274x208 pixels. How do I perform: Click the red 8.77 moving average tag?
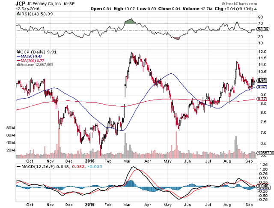pyautogui.click(x=262, y=99)
